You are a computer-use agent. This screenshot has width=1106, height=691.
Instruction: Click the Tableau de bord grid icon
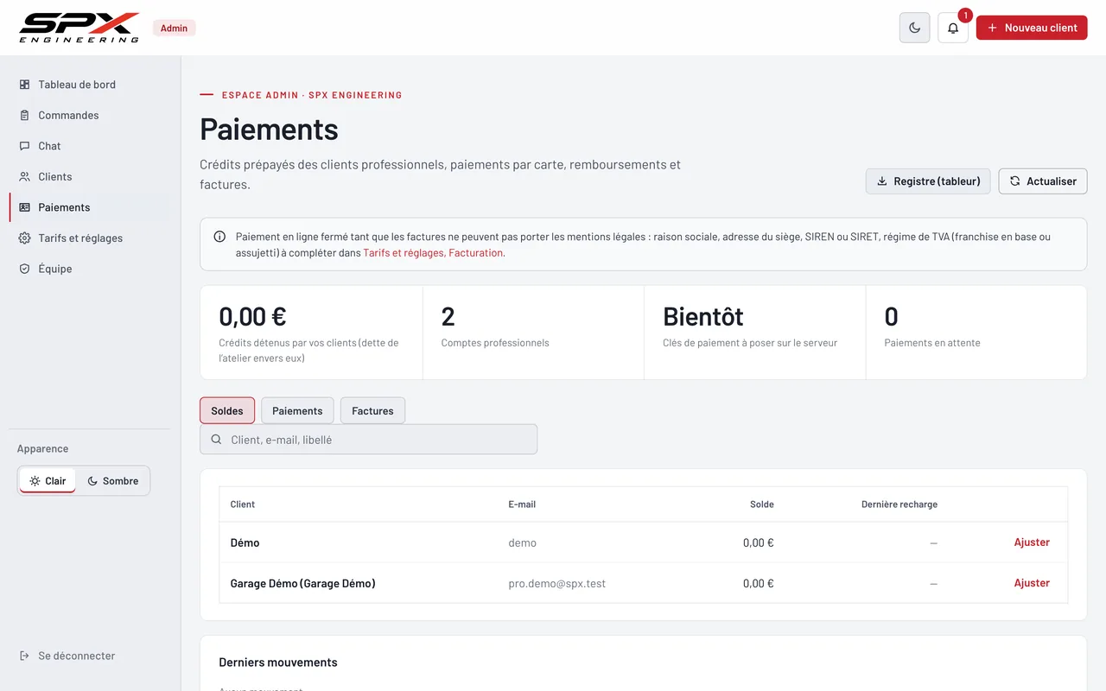coord(24,85)
